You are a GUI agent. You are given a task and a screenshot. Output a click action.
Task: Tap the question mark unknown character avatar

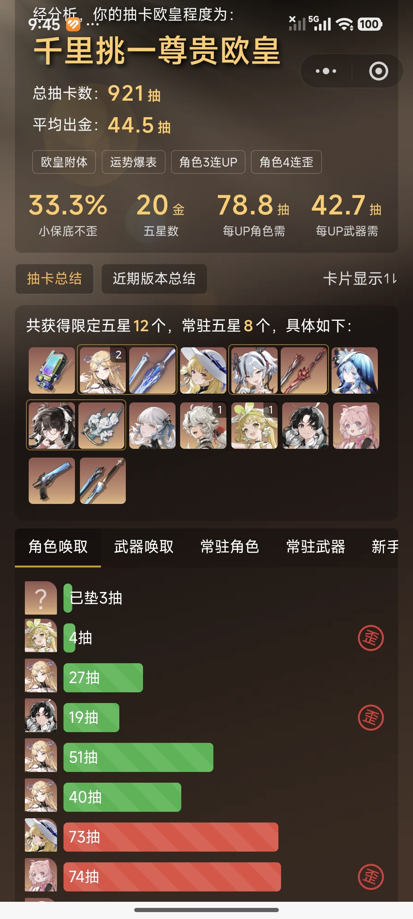click(x=41, y=598)
